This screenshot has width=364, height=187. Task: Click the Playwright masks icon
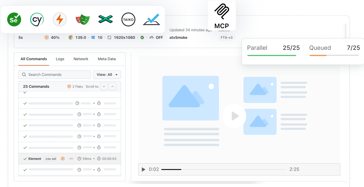click(83, 19)
